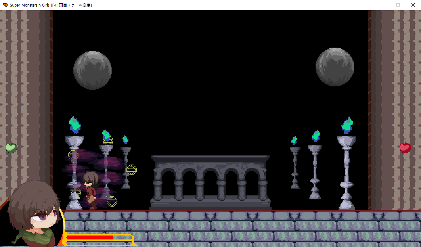The height and width of the screenshot is (247, 421).
Task: Click the medium candlestick right of the altar
Action: pyautogui.click(x=315, y=172)
